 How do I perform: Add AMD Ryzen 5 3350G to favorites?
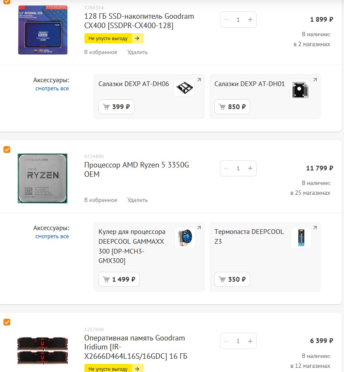point(101,200)
